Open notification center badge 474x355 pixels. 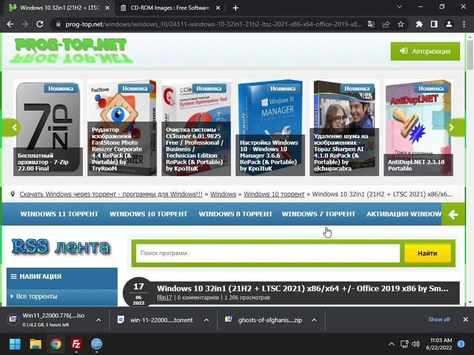[461, 344]
